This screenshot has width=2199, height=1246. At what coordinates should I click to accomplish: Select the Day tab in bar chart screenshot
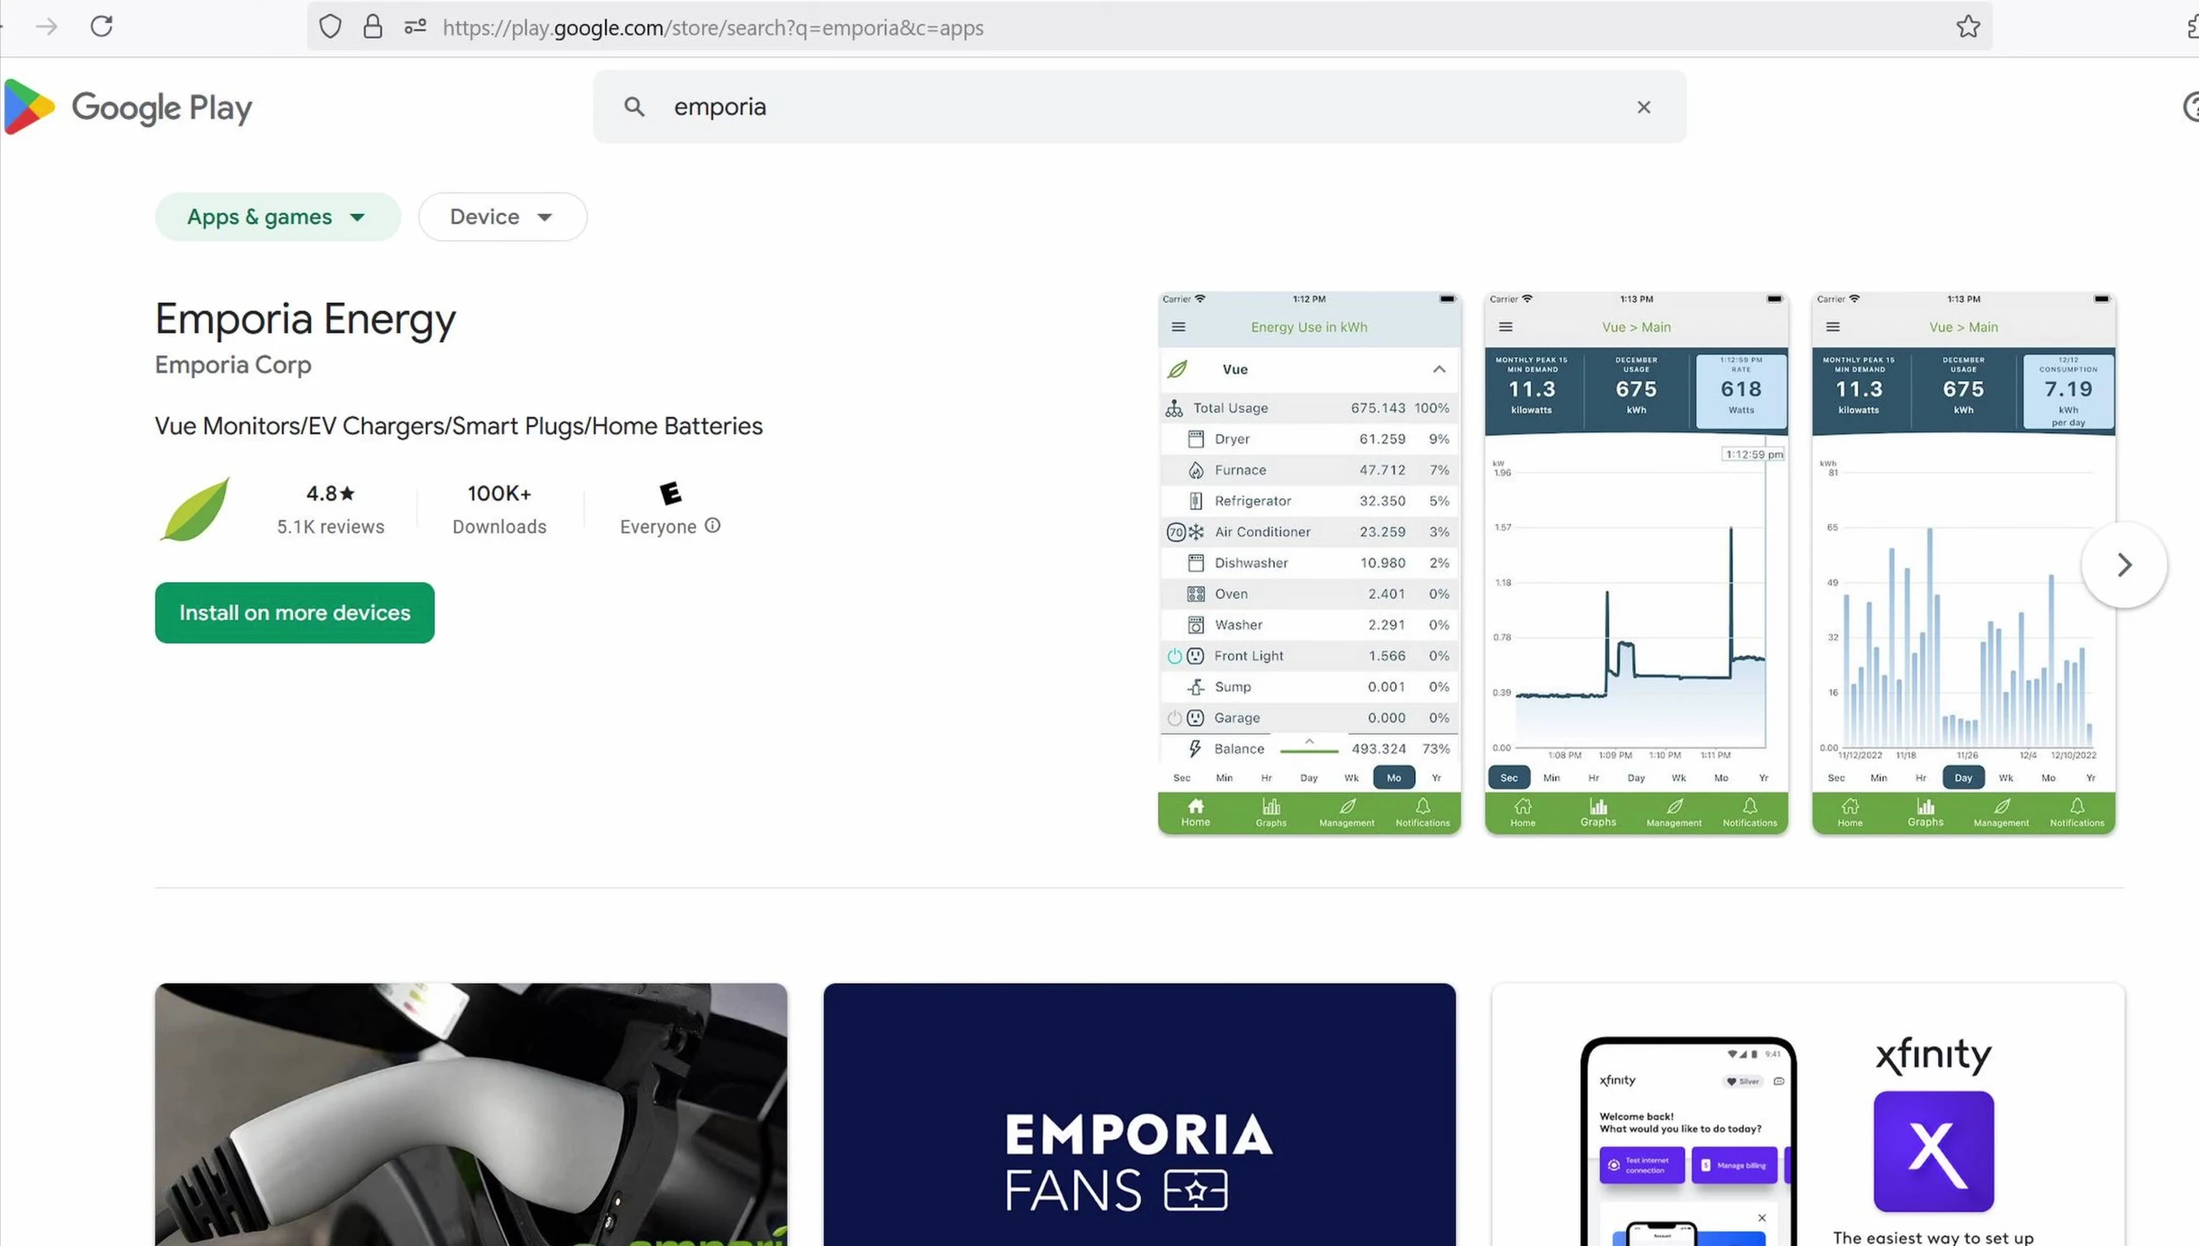1963,778
